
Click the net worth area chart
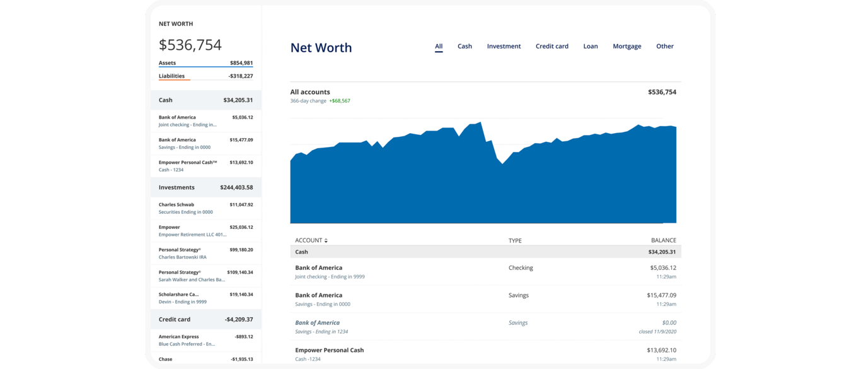(483, 183)
